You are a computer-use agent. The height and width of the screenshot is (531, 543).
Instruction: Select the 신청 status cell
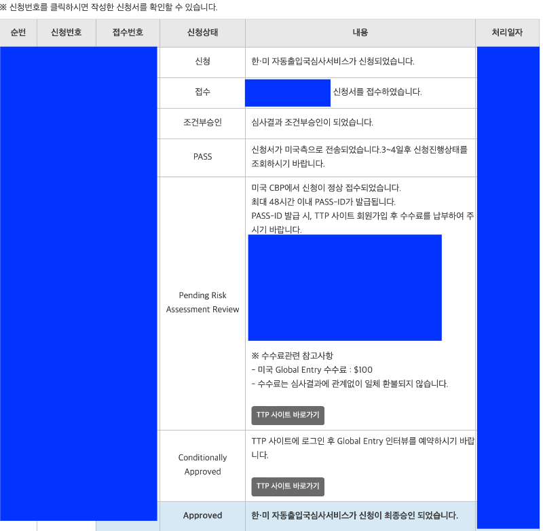pyautogui.click(x=202, y=62)
